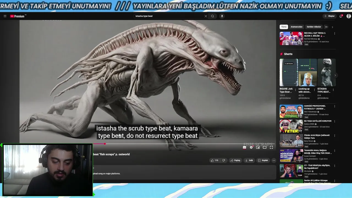Open the 'Filmler Artık Böyle Çekilecek' video title

coord(317,137)
